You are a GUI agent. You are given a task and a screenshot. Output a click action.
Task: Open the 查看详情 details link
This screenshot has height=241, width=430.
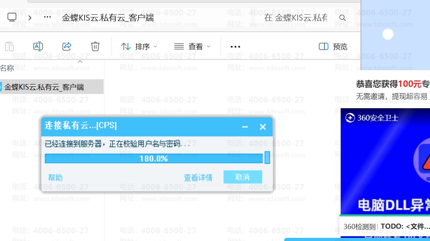coord(198,178)
